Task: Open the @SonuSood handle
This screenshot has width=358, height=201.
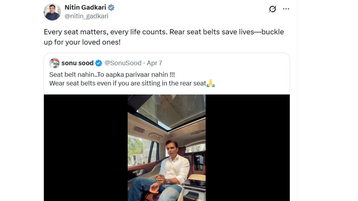Action: click(x=123, y=63)
